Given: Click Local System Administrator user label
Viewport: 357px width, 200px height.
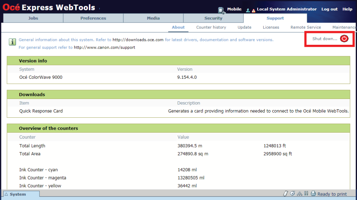Looking at the screenshot, I should tap(287, 9).
